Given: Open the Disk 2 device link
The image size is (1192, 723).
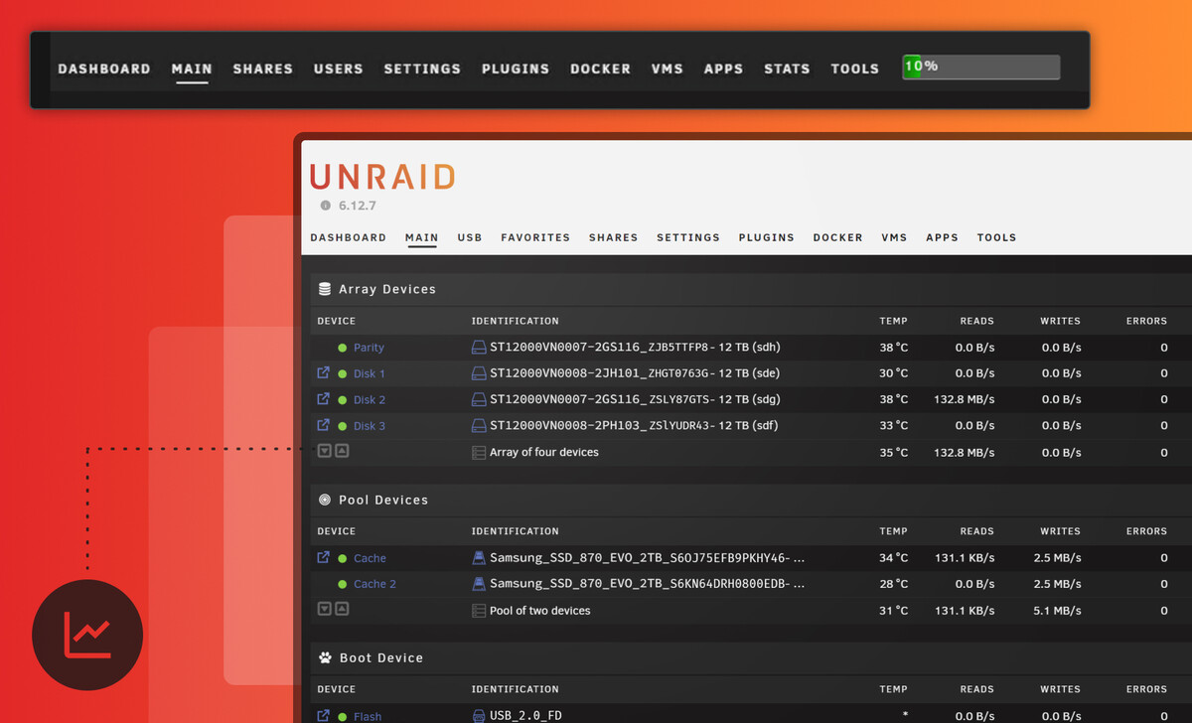Looking at the screenshot, I should (322, 399).
